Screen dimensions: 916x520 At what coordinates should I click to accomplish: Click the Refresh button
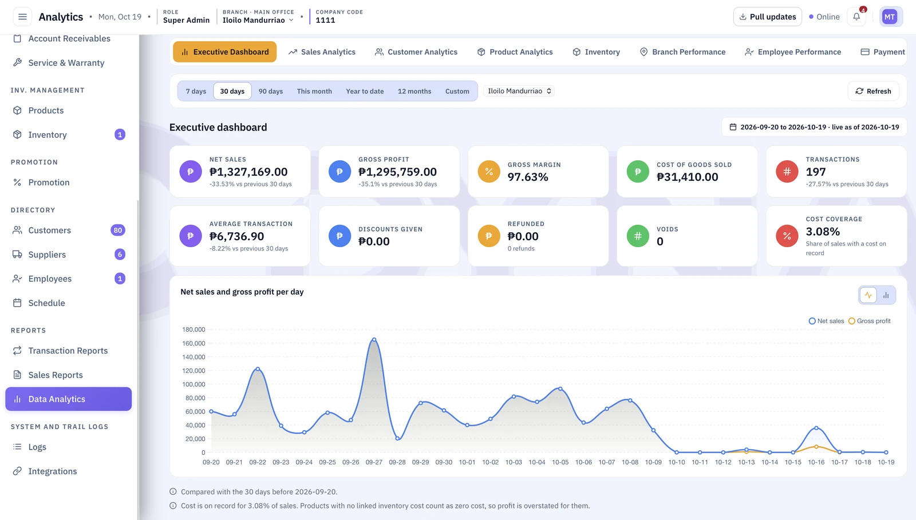(873, 91)
